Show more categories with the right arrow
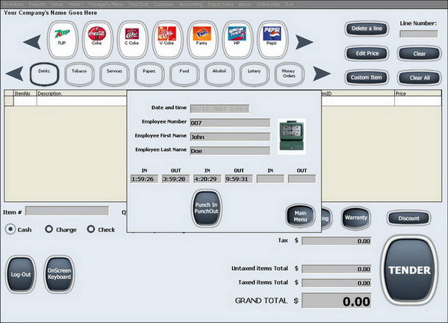 (x=322, y=74)
